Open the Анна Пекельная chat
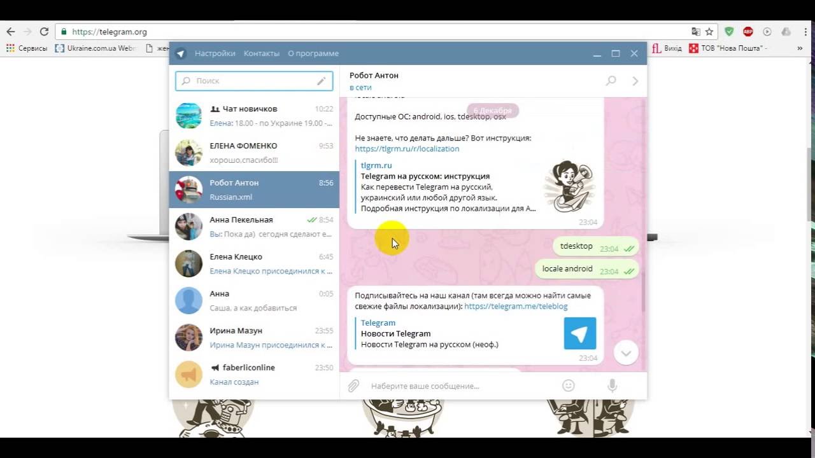This screenshot has width=815, height=458. (x=254, y=226)
